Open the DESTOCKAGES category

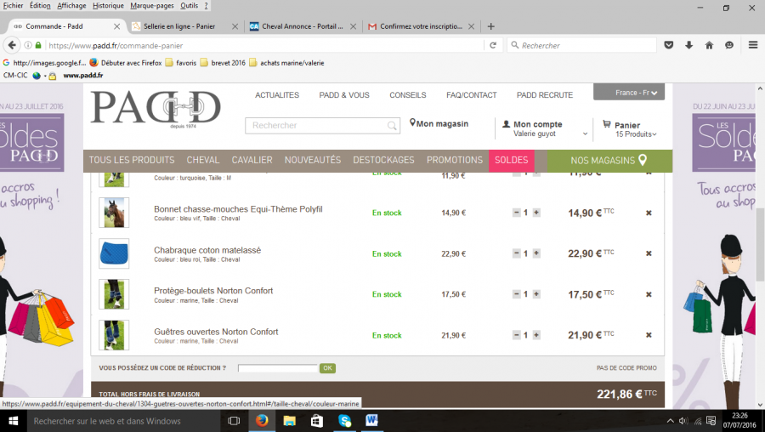point(383,160)
